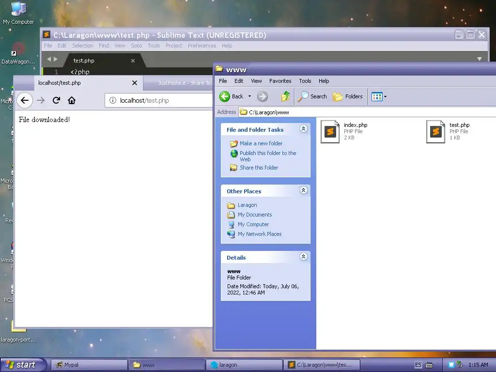Screen dimensions: 496x372
Task: Open the View menu in www window
Action: (x=256, y=81)
